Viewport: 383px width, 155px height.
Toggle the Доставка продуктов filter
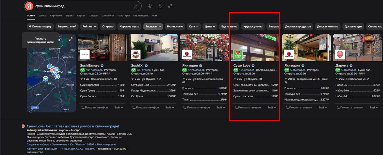tap(298, 27)
